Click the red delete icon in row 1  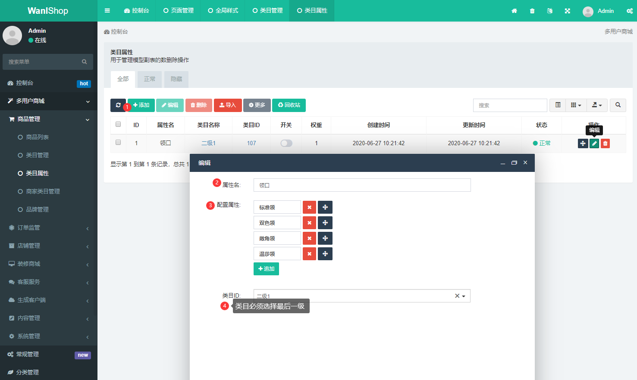pyautogui.click(x=605, y=143)
